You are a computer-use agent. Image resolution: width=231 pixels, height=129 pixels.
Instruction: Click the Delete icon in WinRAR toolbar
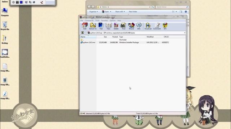tap(116, 26)
